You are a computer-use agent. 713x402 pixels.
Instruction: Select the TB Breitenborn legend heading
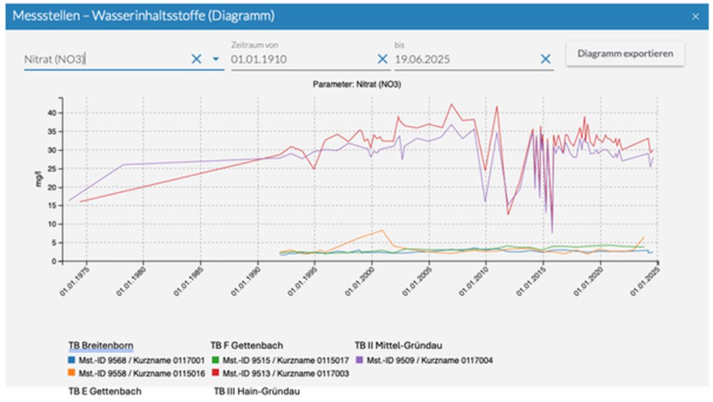100,345
